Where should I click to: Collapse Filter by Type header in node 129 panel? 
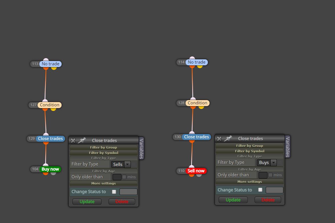(x=103, y=158)
